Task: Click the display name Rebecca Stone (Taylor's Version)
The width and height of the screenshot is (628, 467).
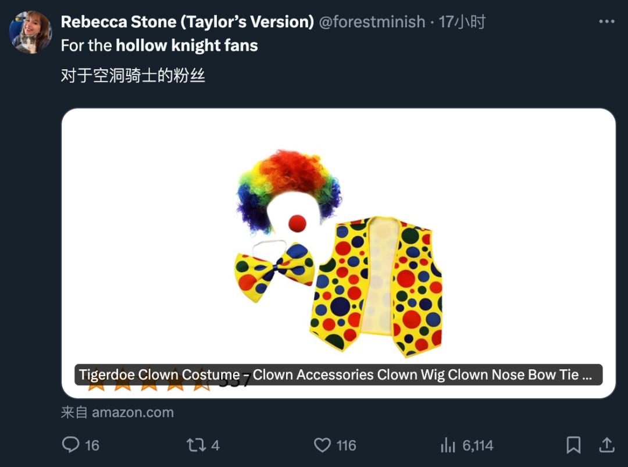Action: tap(187, 22)
